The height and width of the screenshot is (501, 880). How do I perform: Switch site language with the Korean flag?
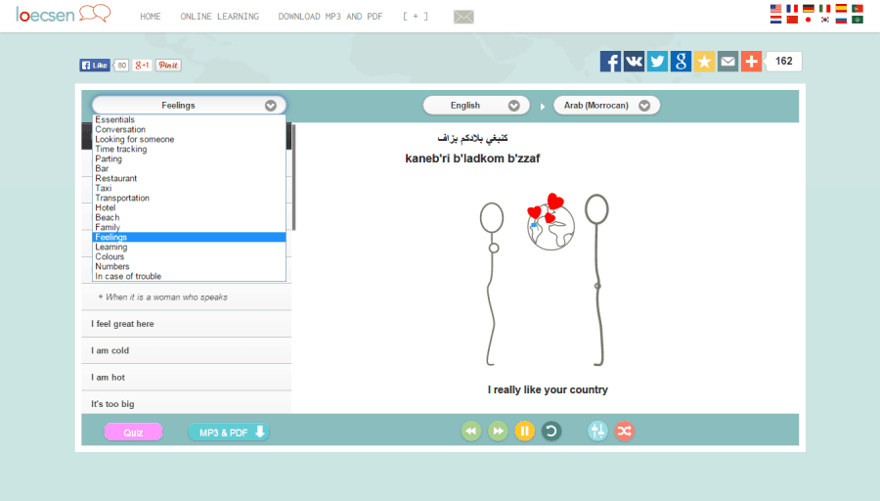(824, 20)
